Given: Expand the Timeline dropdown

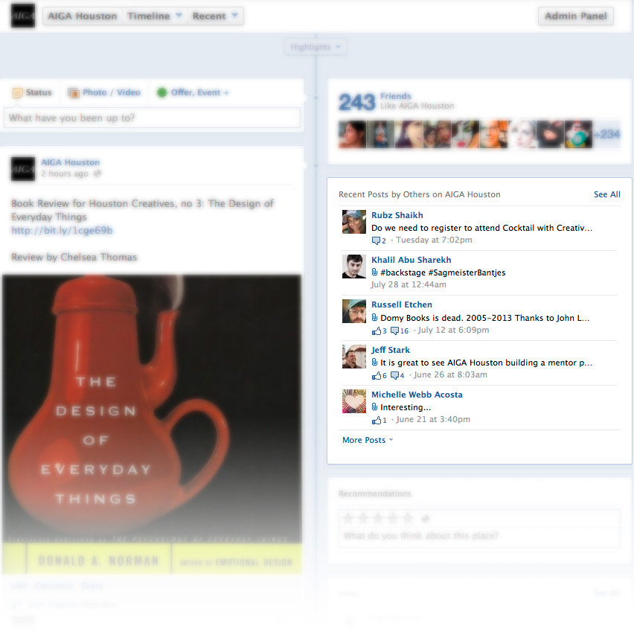Looking at the screenshot, I should tap(155, 16).
